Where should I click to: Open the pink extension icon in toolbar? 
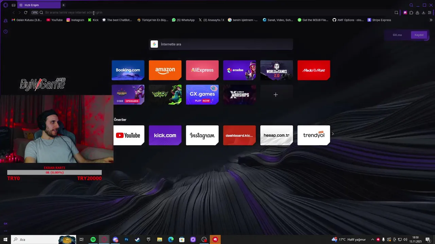(405, 13)
